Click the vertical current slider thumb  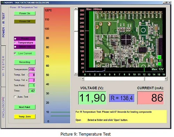(x=76, y=31)
